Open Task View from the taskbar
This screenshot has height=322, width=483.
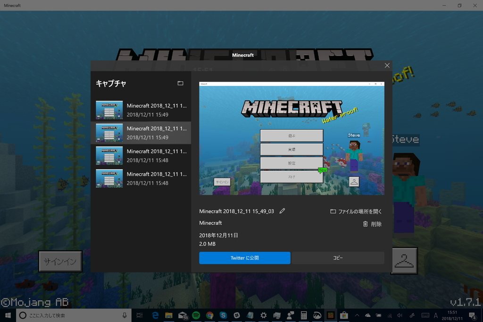139,315
